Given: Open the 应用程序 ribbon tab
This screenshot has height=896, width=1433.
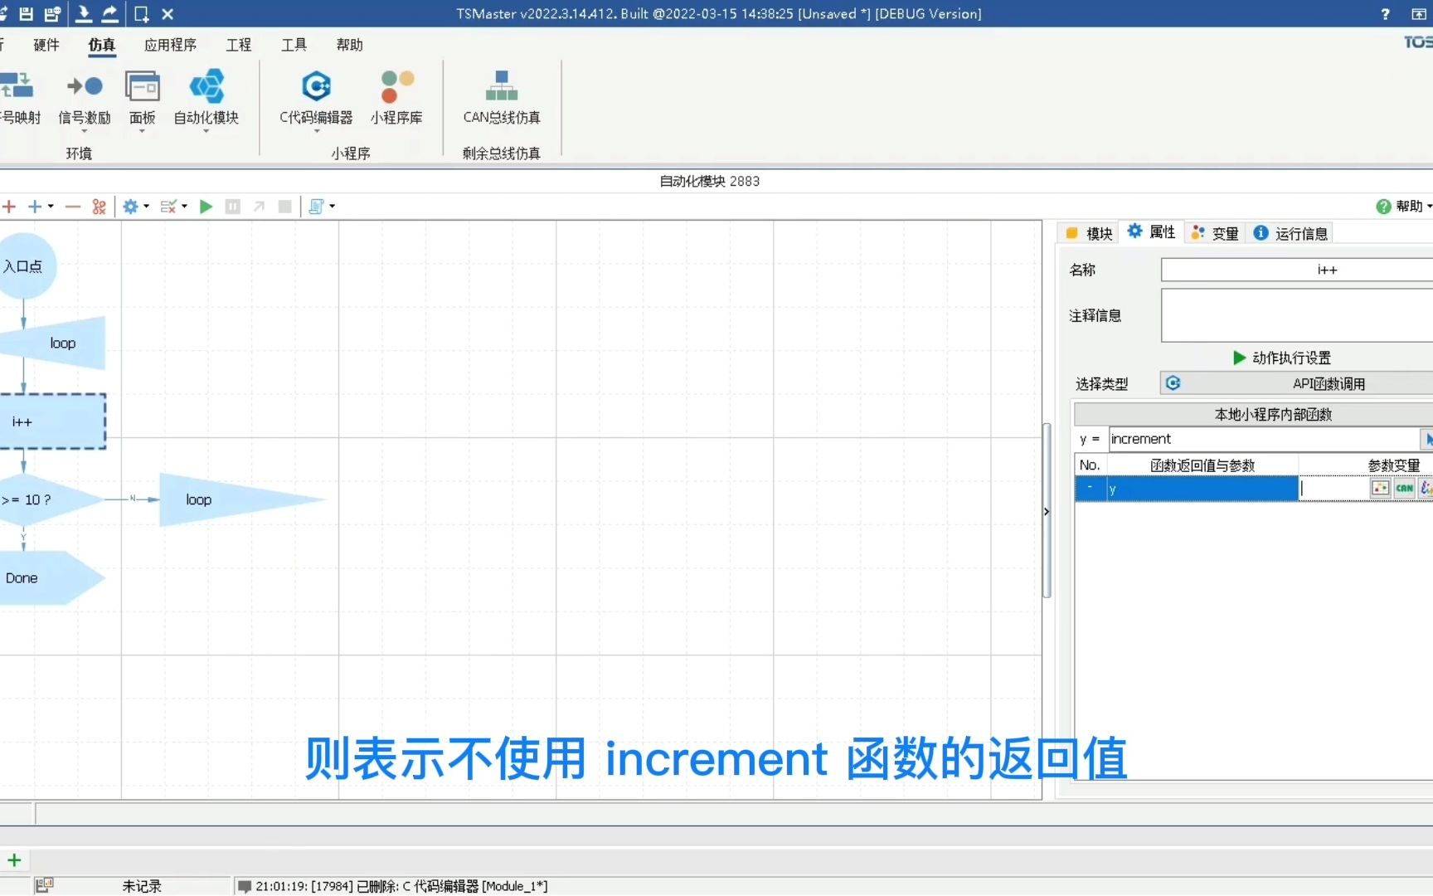Looking at the screenshot, I should point(170,45).
